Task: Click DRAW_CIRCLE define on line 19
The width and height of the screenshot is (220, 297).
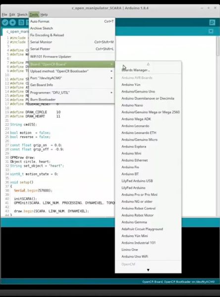Action: (x=35, y=112)
